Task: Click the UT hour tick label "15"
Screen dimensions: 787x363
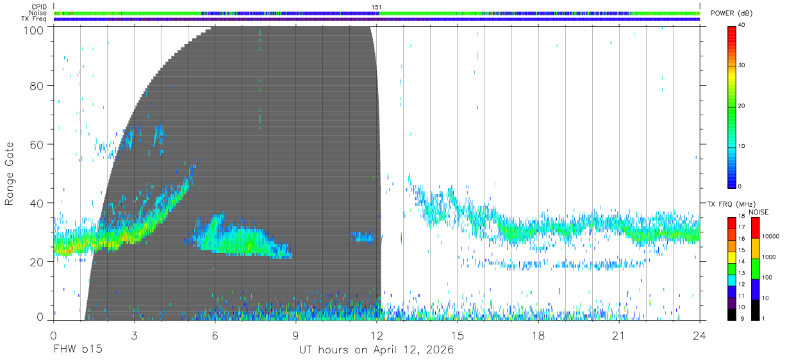Action: pyautogui.click(x=458, y=335)
